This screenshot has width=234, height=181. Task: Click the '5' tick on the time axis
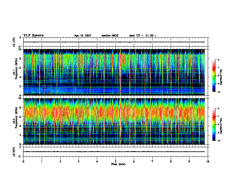(116, 161)
